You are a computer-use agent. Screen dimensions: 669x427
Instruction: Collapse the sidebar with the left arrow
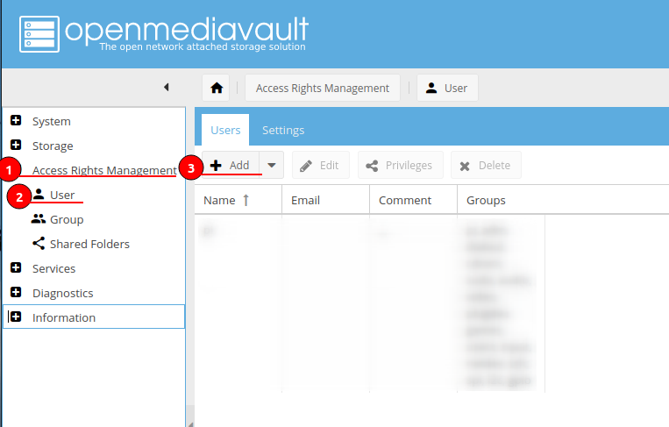click(x=167, y=87)
